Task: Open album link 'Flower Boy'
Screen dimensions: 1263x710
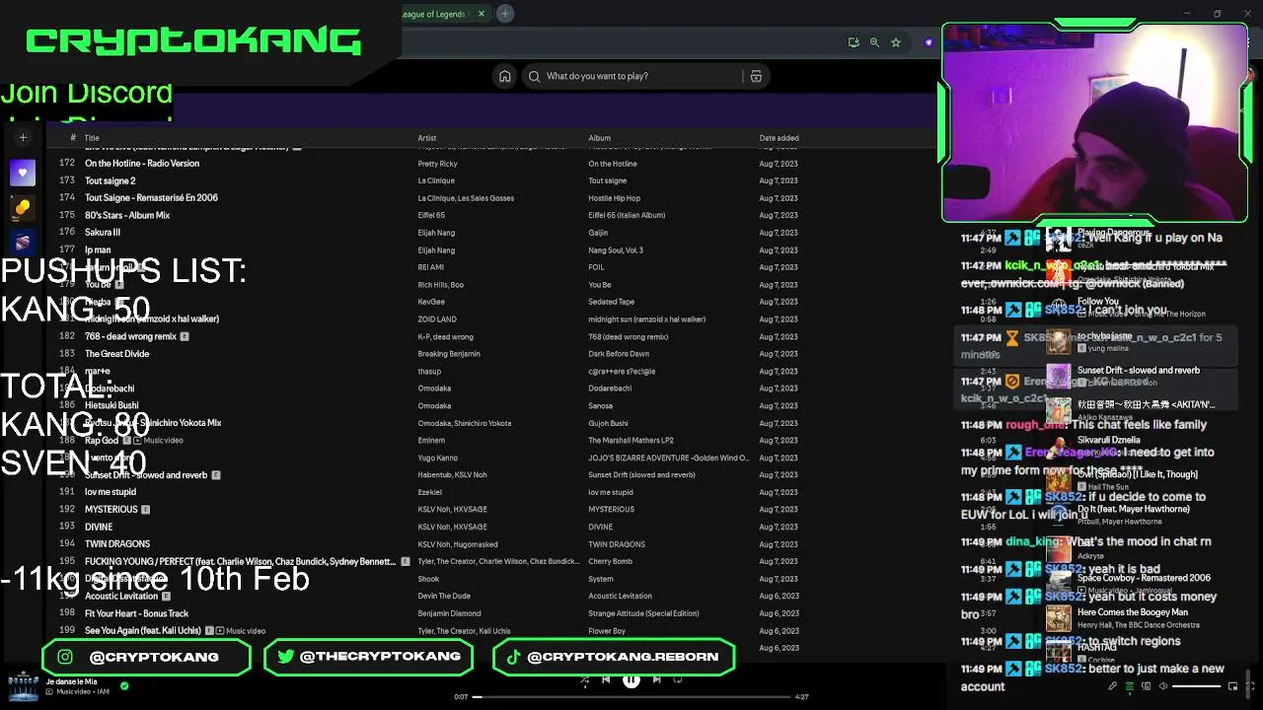Action: point(607,631)
